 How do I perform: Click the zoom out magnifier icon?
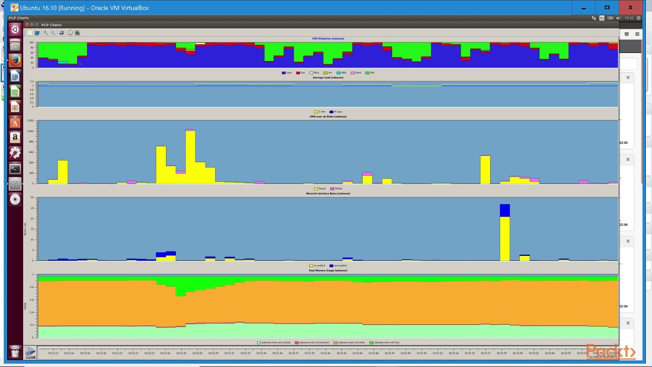(x=52, y=33)
